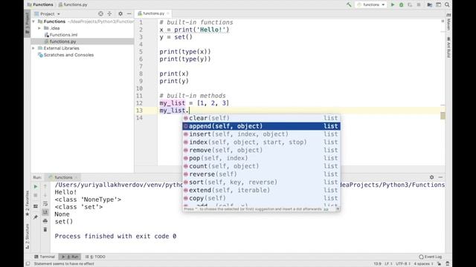Open Project panel settings gear
This screenshot has width=476, height=267.
tap(120, 13)
